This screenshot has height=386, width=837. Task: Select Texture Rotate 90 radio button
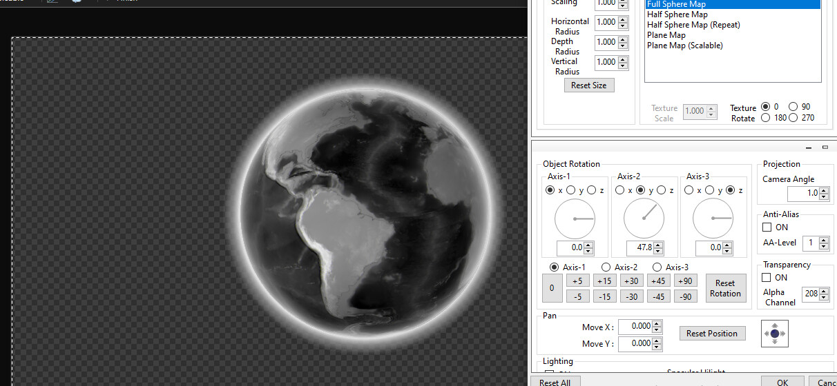click(x=793, y=107)
